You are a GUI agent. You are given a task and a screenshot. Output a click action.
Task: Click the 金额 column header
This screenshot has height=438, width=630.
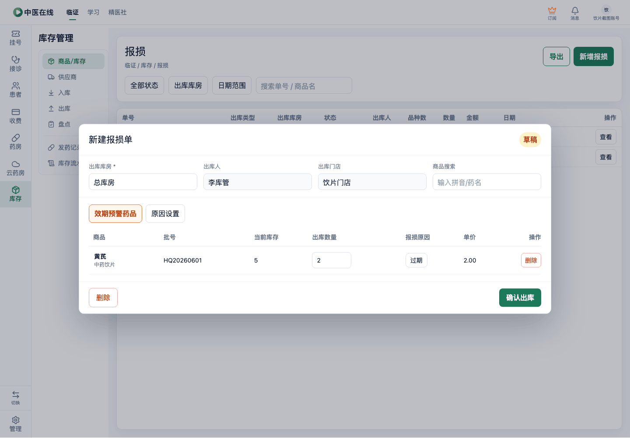click(472, 118)
